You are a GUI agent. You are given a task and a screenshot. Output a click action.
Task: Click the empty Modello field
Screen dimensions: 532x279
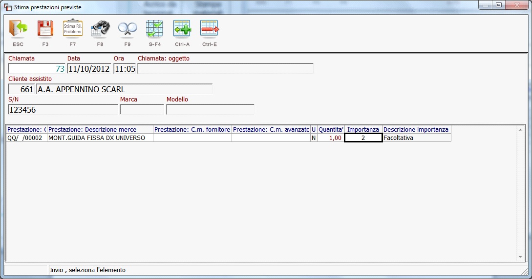click(x=211, y=110)
